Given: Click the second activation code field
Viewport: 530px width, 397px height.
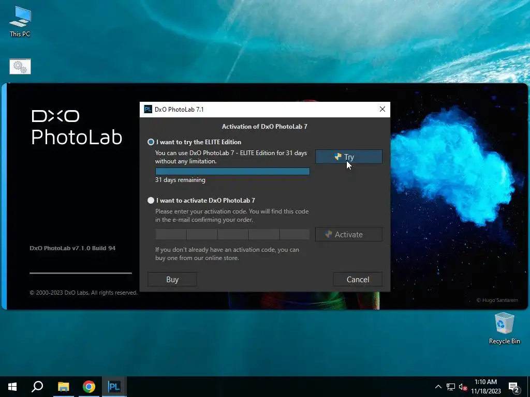Looking at the screenshot, I should (x=202, y=234).
